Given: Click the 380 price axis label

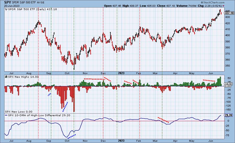Looking at the screenshot, I should point(227,48).
